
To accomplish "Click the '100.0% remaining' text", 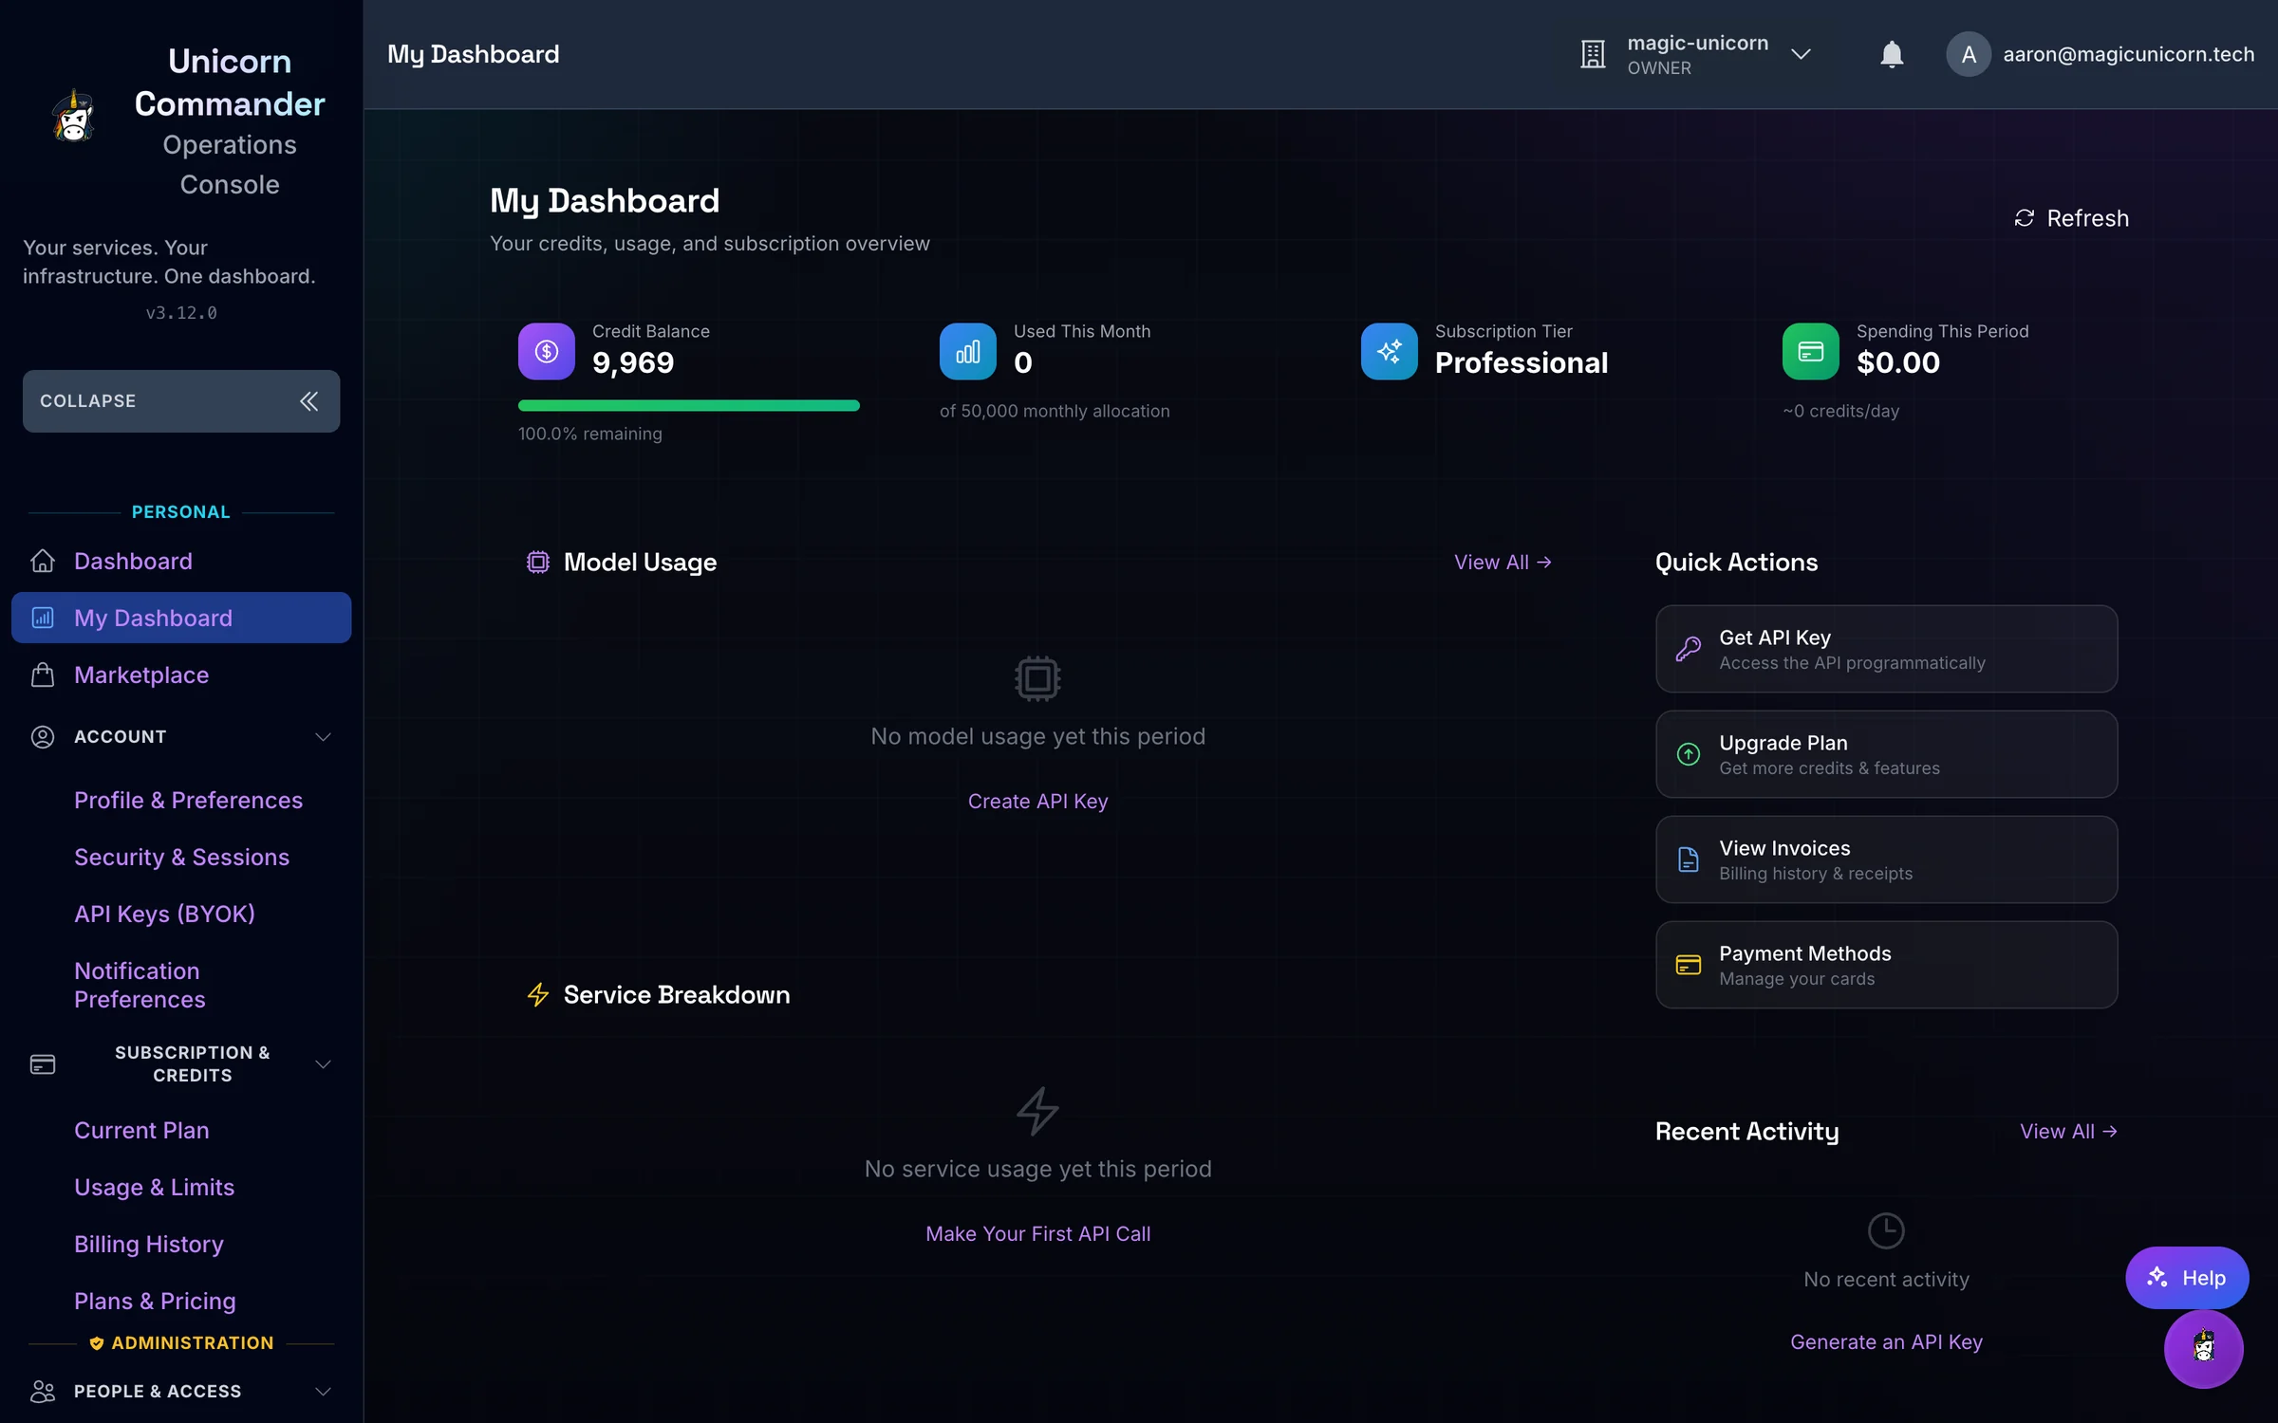I will click(590, 434).
